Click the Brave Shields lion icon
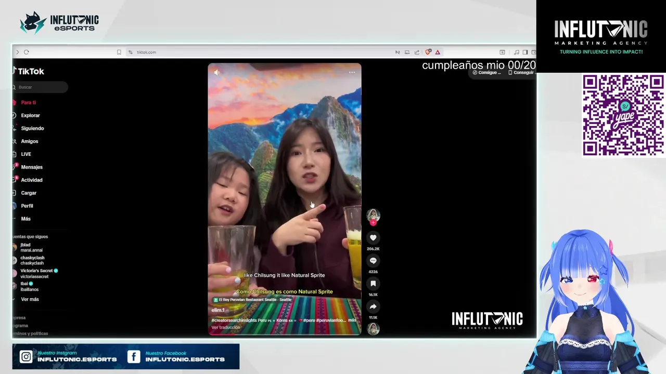 coord(428,52)
